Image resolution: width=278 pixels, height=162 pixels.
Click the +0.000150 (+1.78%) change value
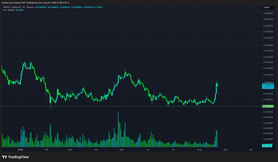coord(93,7)
